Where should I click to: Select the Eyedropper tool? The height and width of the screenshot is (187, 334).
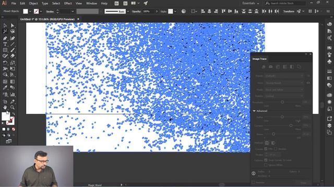[5, 88]
